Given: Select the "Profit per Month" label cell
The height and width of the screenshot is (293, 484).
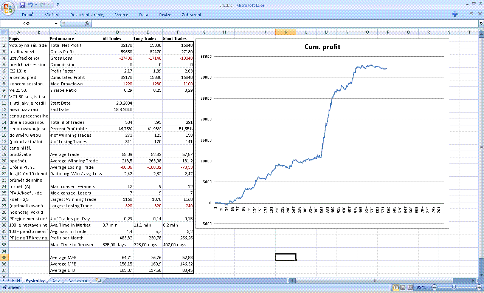Looking at the screenshot, I should point(76,238).
